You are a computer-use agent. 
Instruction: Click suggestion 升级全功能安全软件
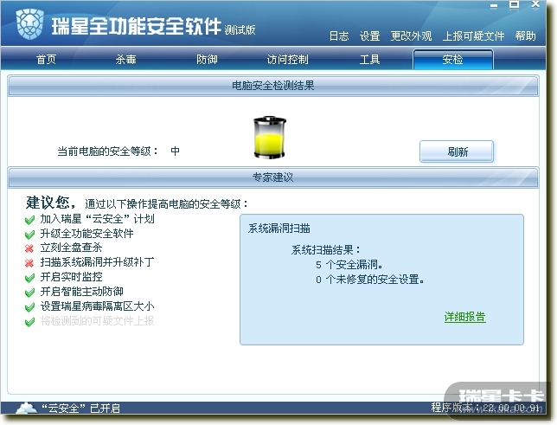(x=86, y=234)
